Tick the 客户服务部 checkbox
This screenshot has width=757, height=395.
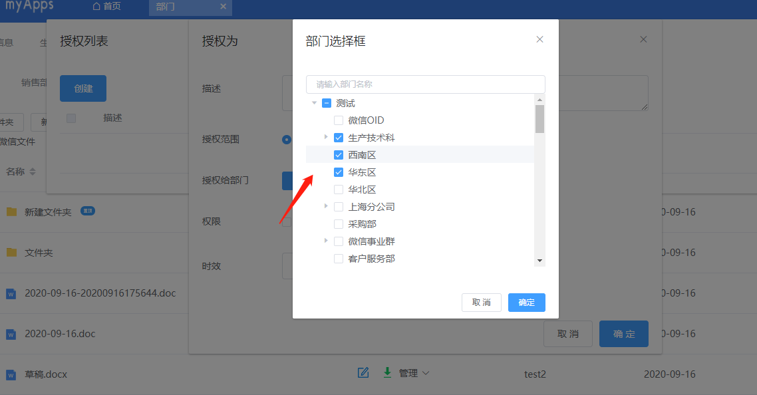[x=339, y=259]
